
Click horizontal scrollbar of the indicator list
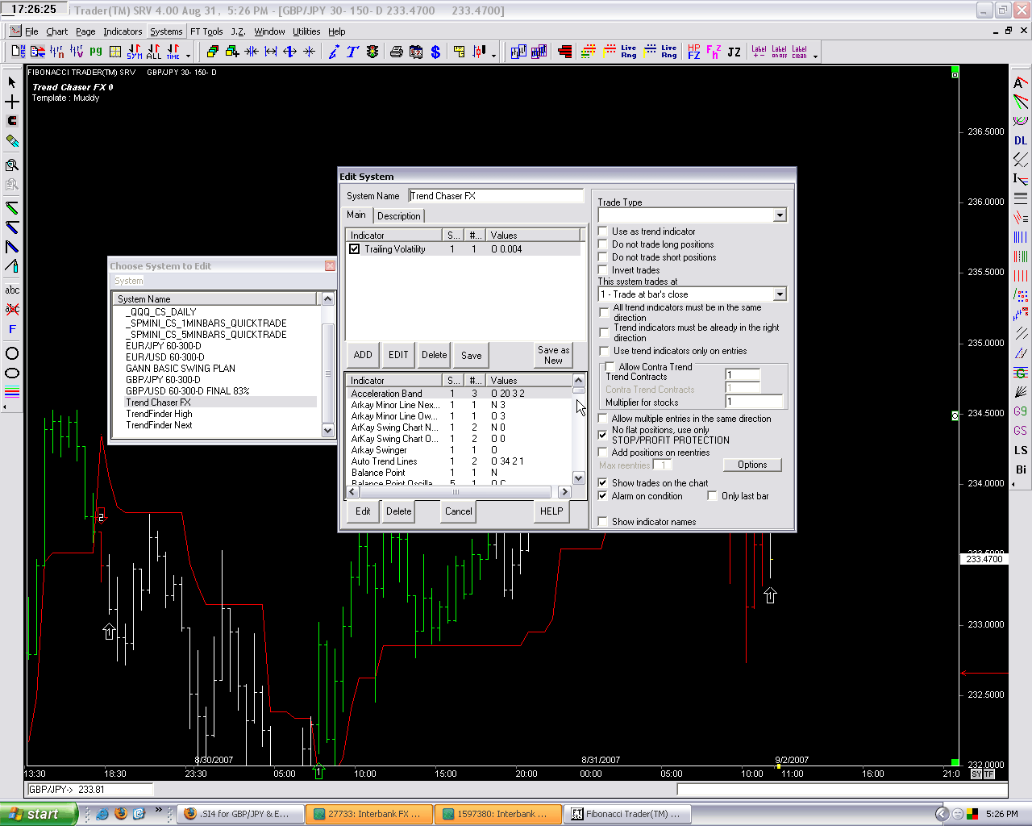pyautogui.click(x=456, y=492)
